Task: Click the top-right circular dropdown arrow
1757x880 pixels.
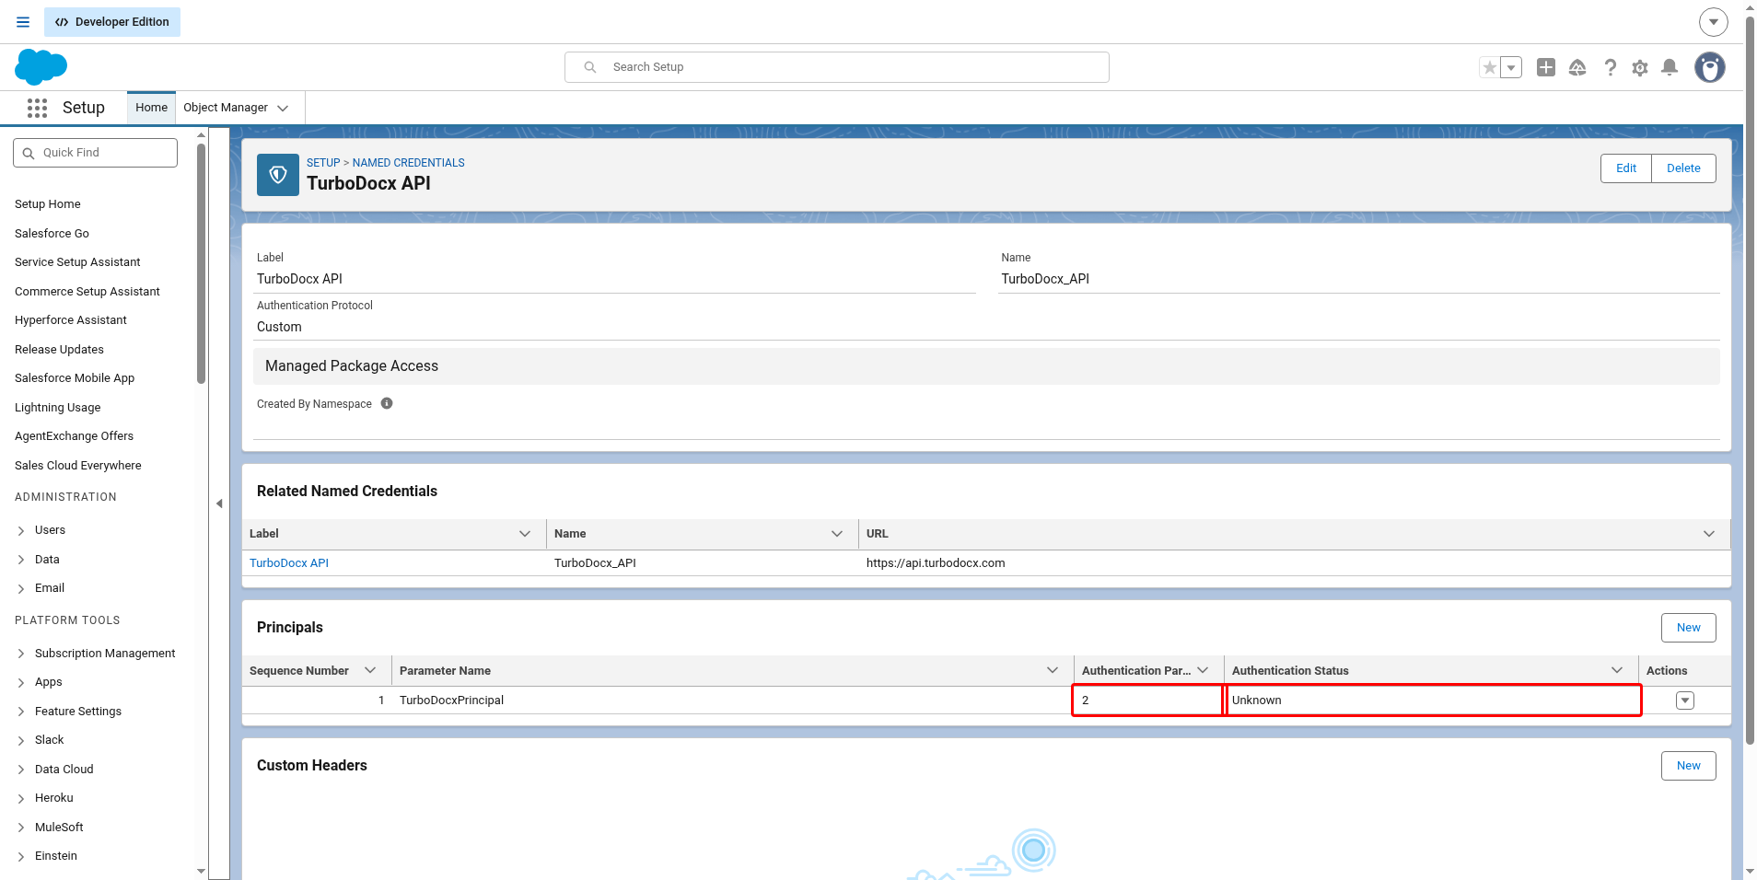Action: click(x=1714, y=22)
